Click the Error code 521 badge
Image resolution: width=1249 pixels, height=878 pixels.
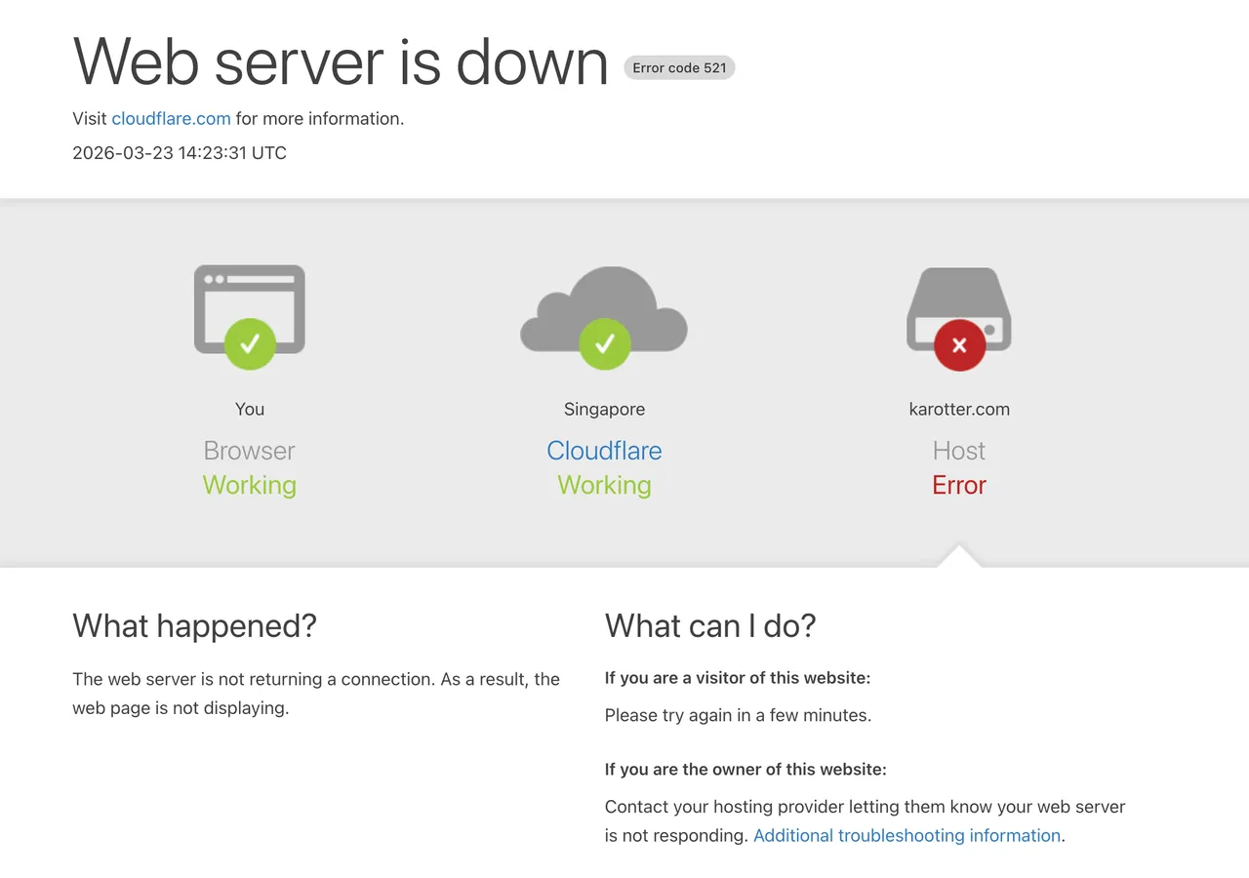[679, 67]
